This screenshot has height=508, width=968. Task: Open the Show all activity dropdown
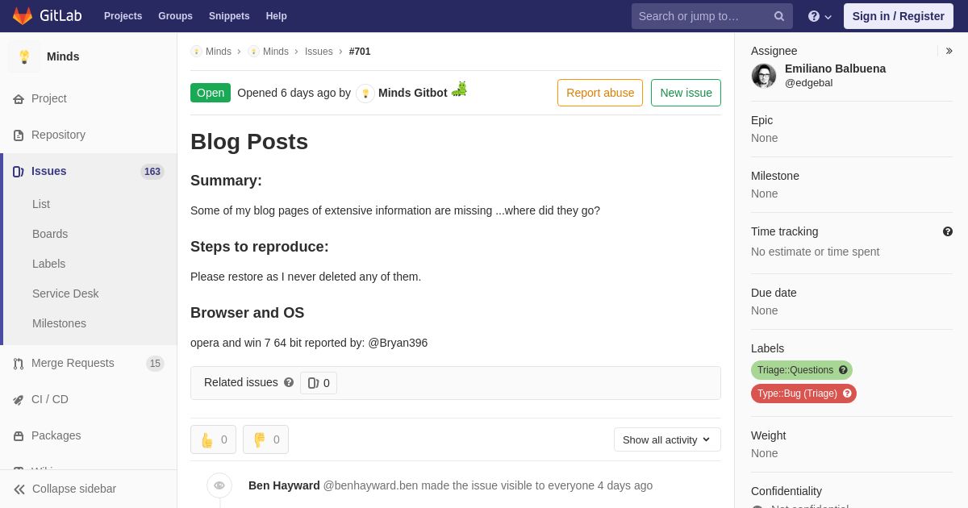[667, 439]
